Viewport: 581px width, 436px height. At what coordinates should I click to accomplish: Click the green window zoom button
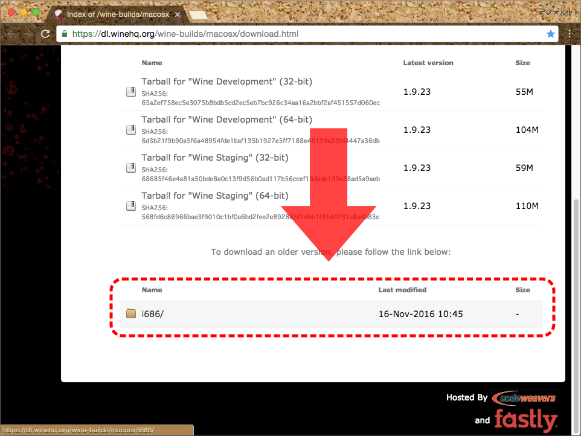pos(36,12)
